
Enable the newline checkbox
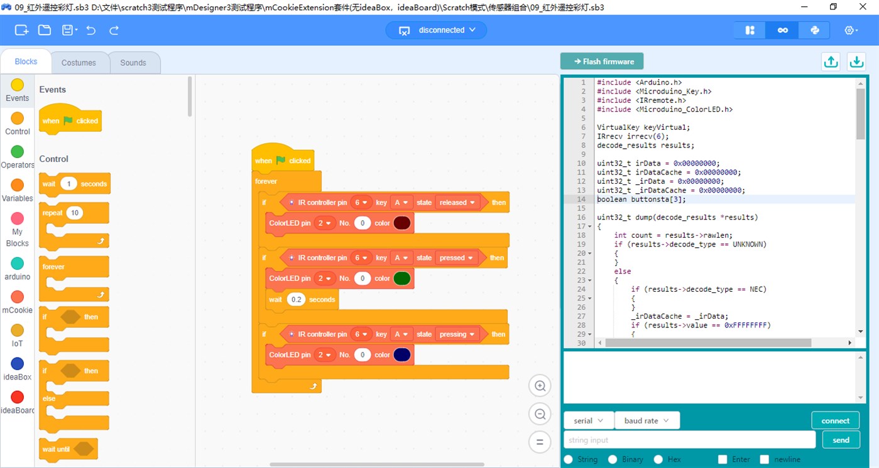(764, 459)
